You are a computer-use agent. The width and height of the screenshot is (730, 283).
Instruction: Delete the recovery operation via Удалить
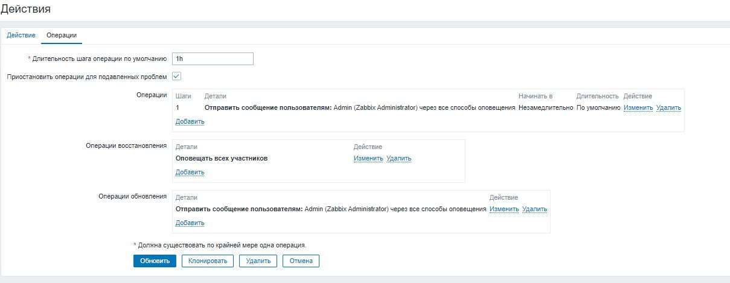[x=399, y=158]
